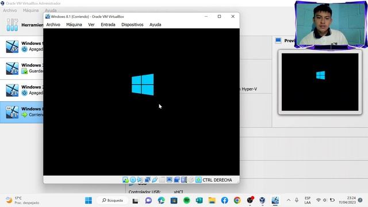368x207 pixels.
Task: Open ESP LAA input language switcher
Action: pyautogui.click(x=308, y=200)
